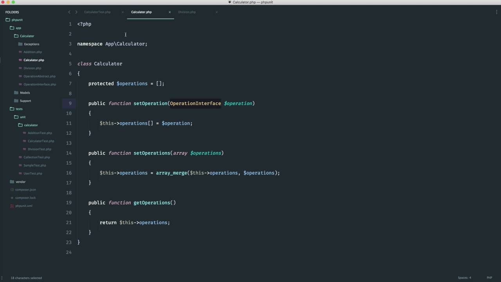Close the CalculatorTest.php tab
The height and width of the screenshot is (282, 501).
[x=123, y=12]
